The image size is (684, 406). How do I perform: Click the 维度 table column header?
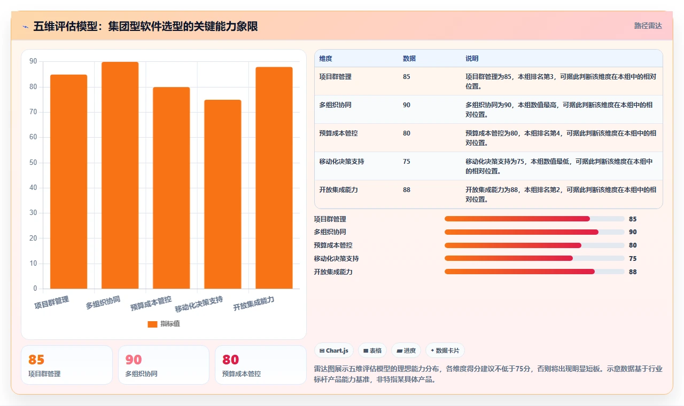325,58
